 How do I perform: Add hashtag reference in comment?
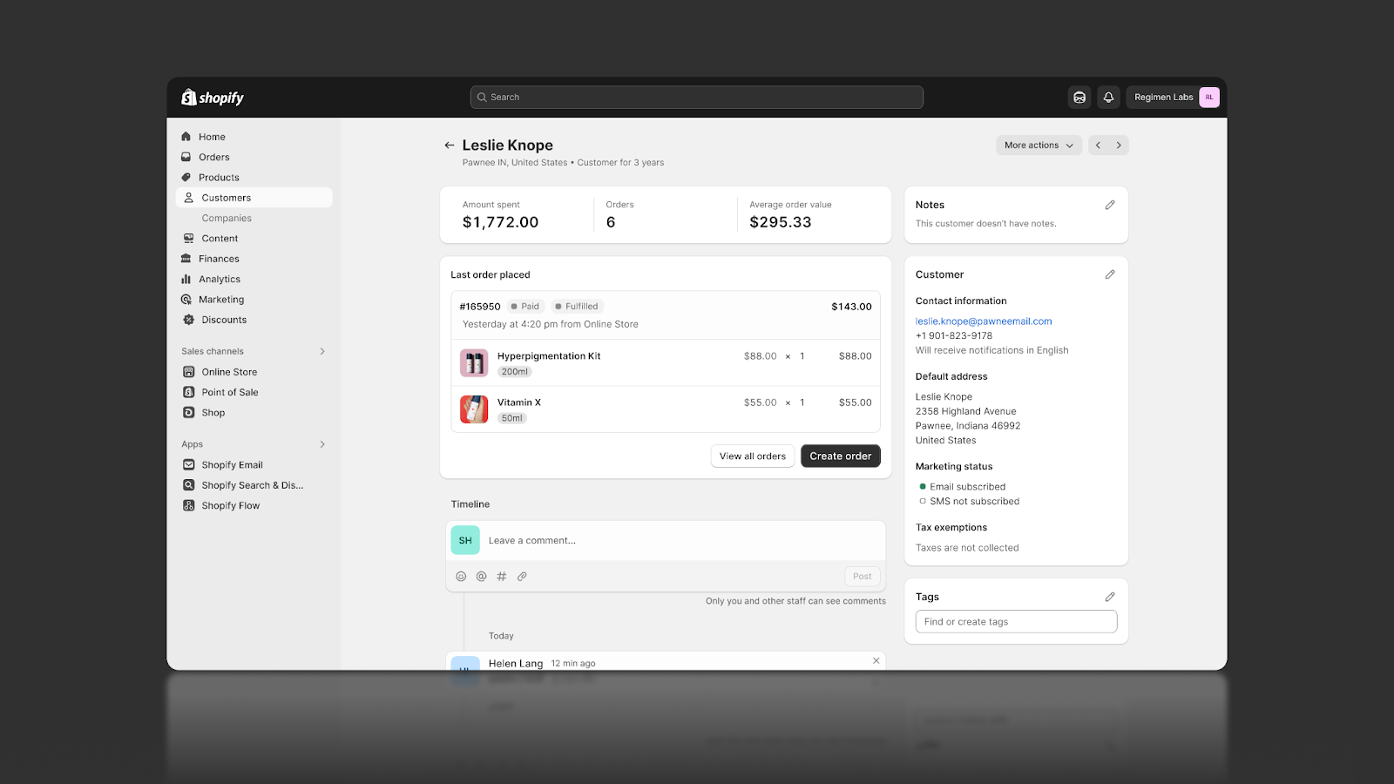pos(502,577)
